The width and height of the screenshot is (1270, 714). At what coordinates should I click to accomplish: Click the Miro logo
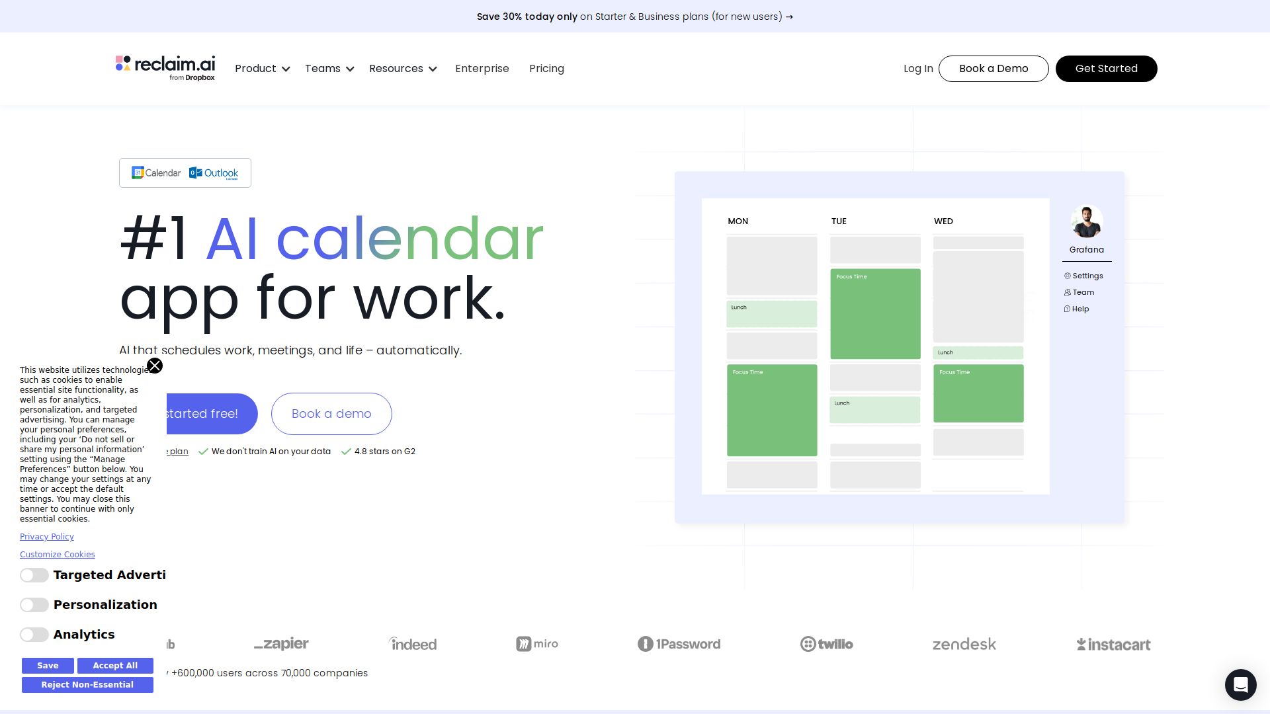[x=536, y=644]
